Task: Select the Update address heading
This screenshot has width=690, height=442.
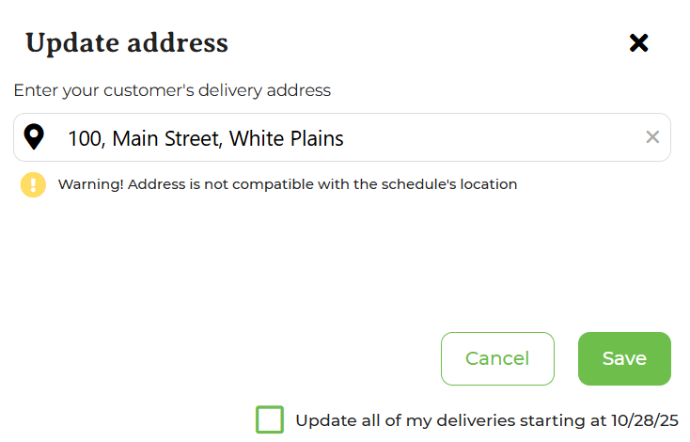Action: tap(127, 43)
